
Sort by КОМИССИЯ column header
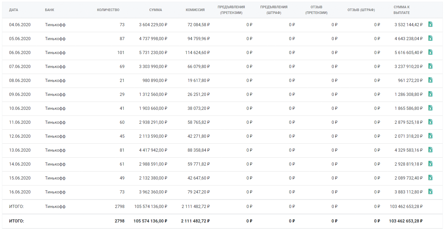[195, 10]
